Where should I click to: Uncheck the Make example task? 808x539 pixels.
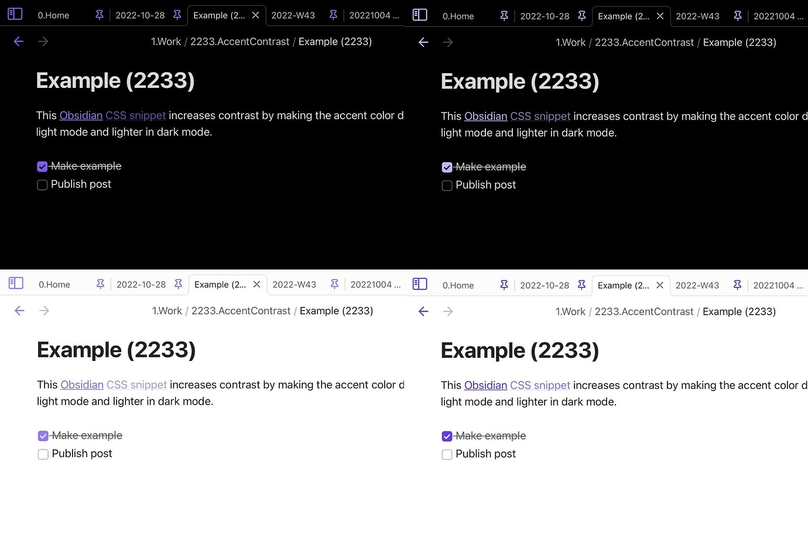point(42,166)
